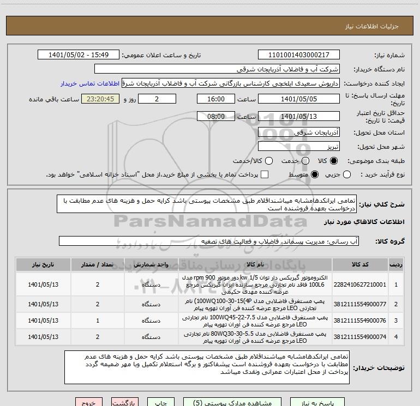Select the خدمت radio button

click(x=305, y=161)
